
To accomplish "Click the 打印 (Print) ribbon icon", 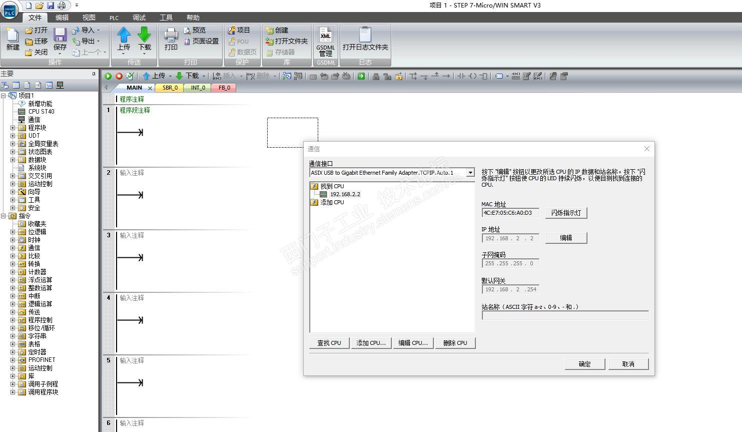I will point(171,40).
